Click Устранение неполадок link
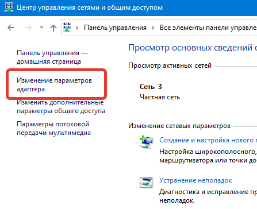Viewport: 257px width, 209px height. coord(195,180)
